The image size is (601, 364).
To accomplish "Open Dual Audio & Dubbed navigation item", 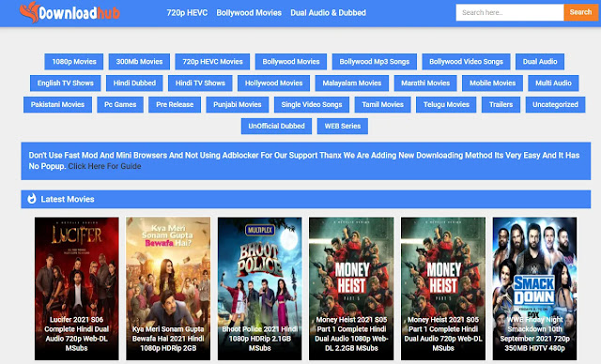I will click(x=328, y=12).
